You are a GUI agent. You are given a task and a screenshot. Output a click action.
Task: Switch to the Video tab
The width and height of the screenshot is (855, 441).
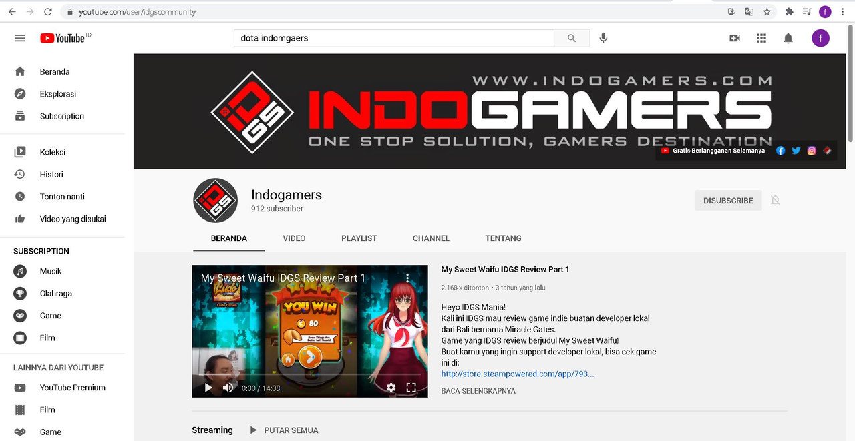(294, 238)
